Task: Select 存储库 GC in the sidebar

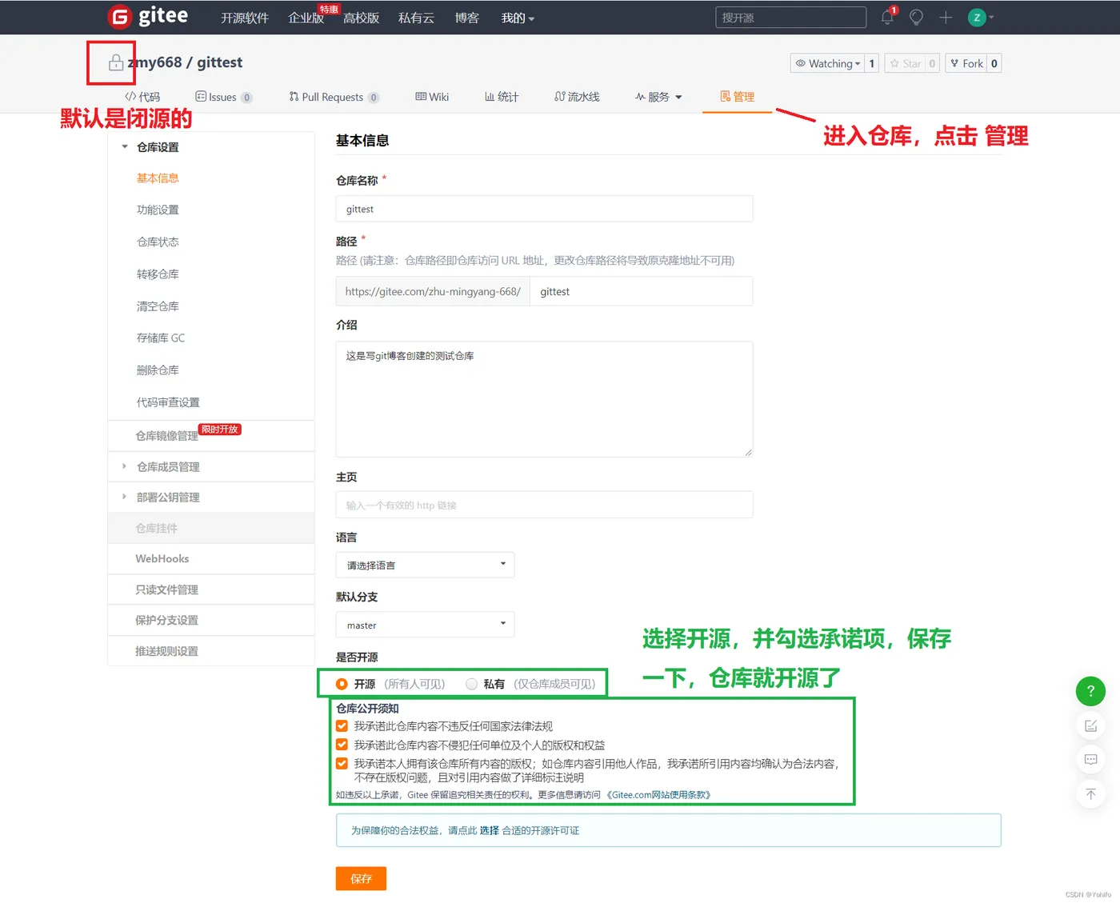Action: [161, 338]
